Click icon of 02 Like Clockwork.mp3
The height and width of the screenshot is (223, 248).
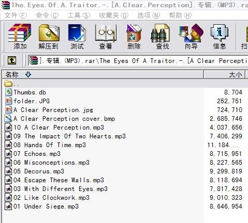coord(8,198)
